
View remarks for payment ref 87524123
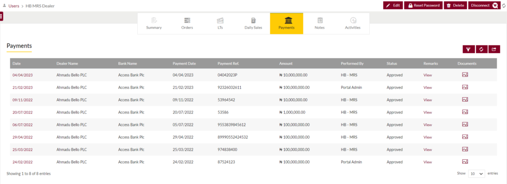tap(427, 162)
